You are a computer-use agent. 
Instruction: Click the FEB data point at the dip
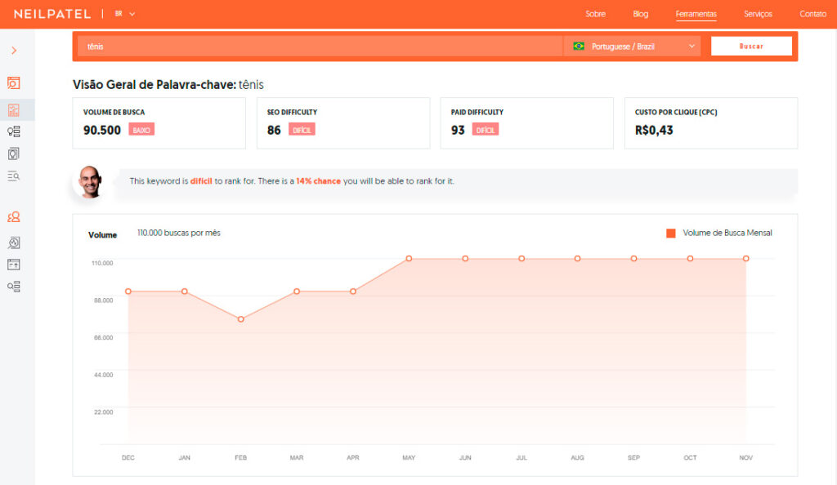[x=241, y=319]
